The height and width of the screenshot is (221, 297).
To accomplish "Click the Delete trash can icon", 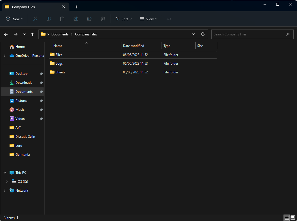I will click(x=103, y=19).
